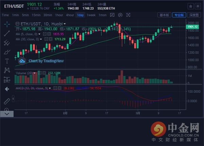Open Volume indicator dropdown arrow
This screenshot has height=146, width=204.
click(35, 73)
